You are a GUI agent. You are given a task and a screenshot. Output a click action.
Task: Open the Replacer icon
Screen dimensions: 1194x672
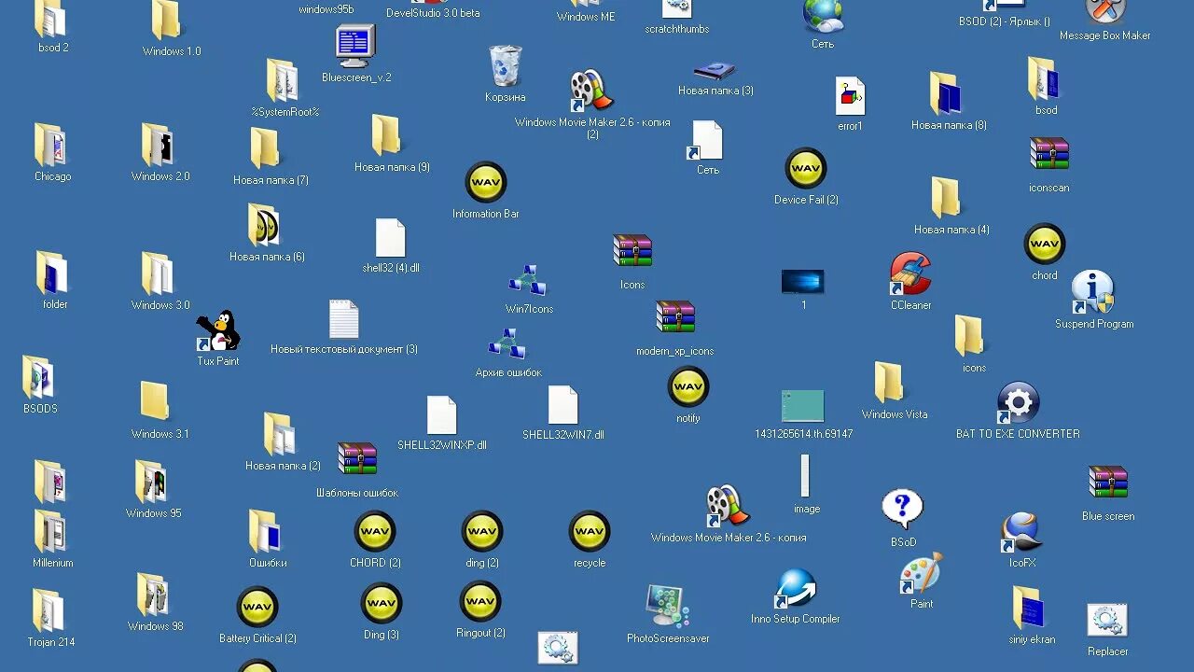1107,622
